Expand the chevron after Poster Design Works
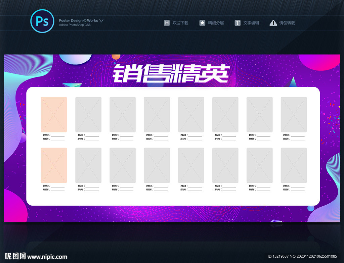This screenshot has width=344, height=263. [101, 20]
